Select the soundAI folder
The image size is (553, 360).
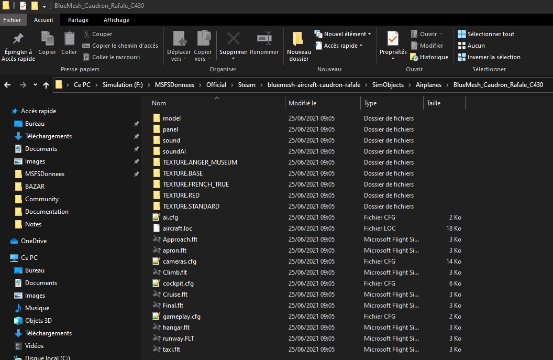pos(174,151)
